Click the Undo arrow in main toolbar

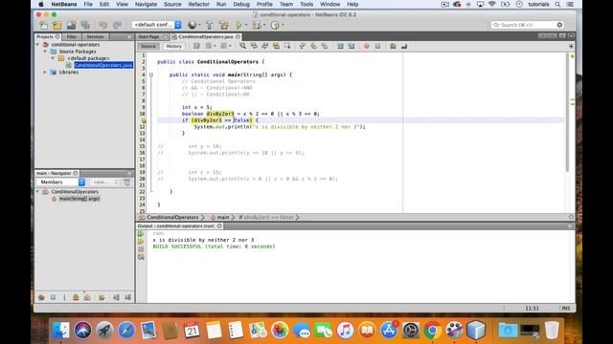(x=102, y=26)
